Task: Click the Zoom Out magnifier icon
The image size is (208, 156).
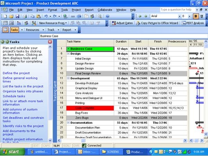Action: coord(100,16)
